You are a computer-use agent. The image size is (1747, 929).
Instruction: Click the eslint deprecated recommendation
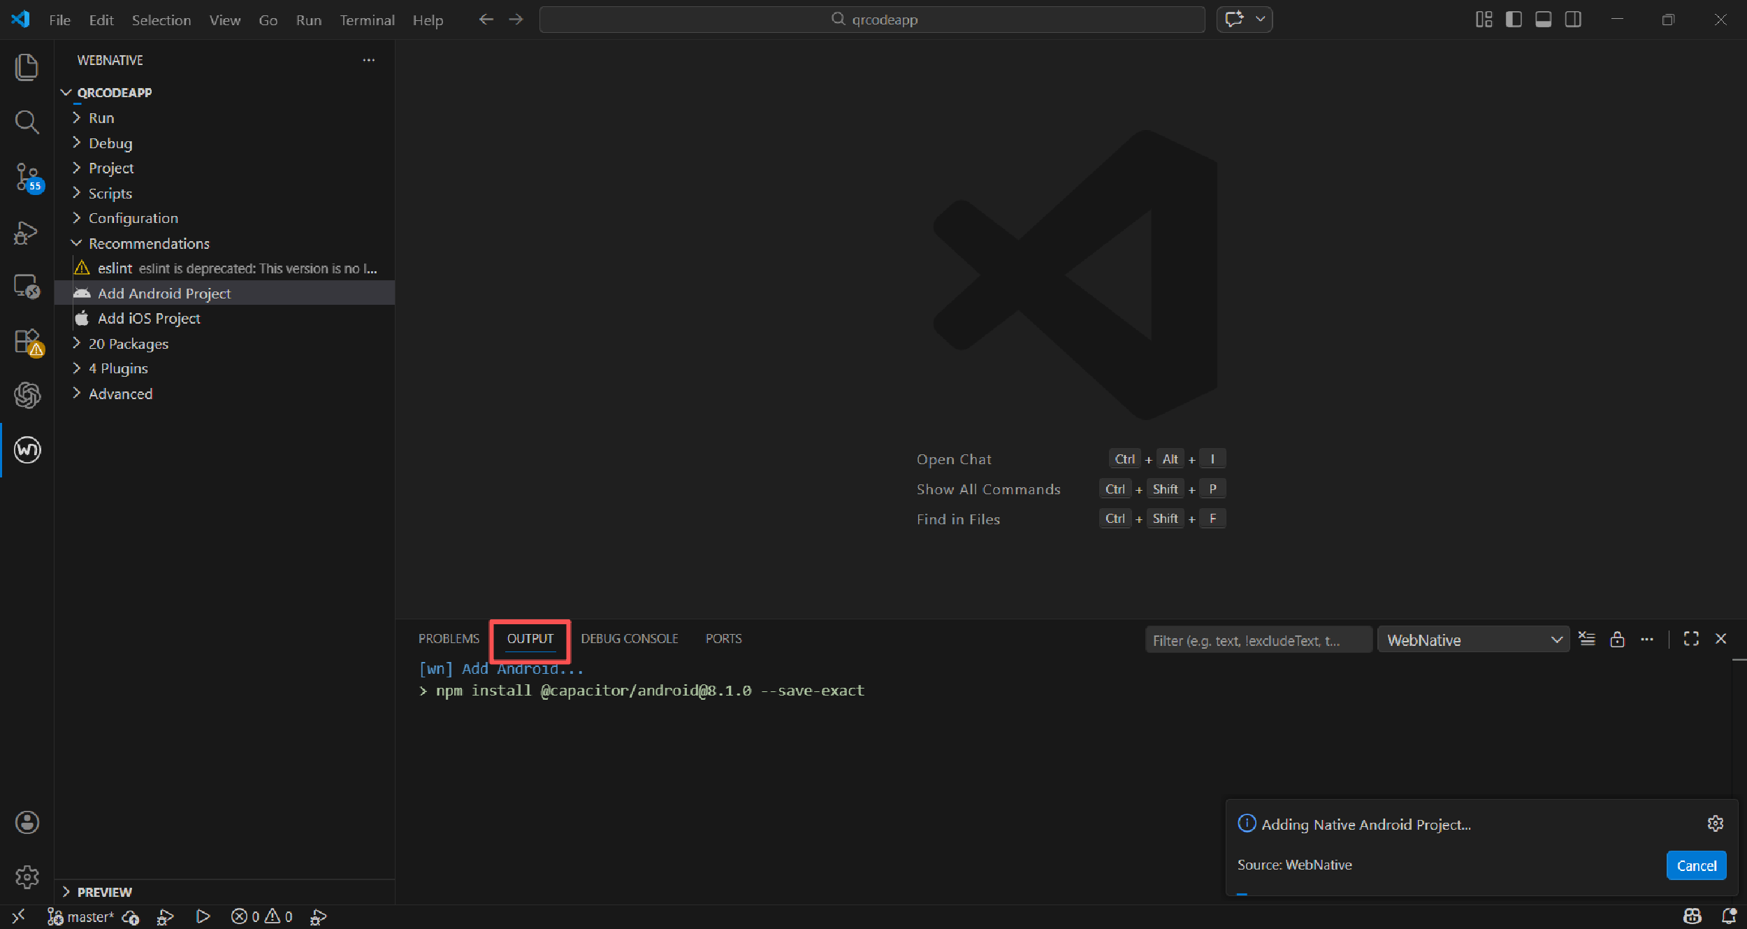tap(225, 268)
